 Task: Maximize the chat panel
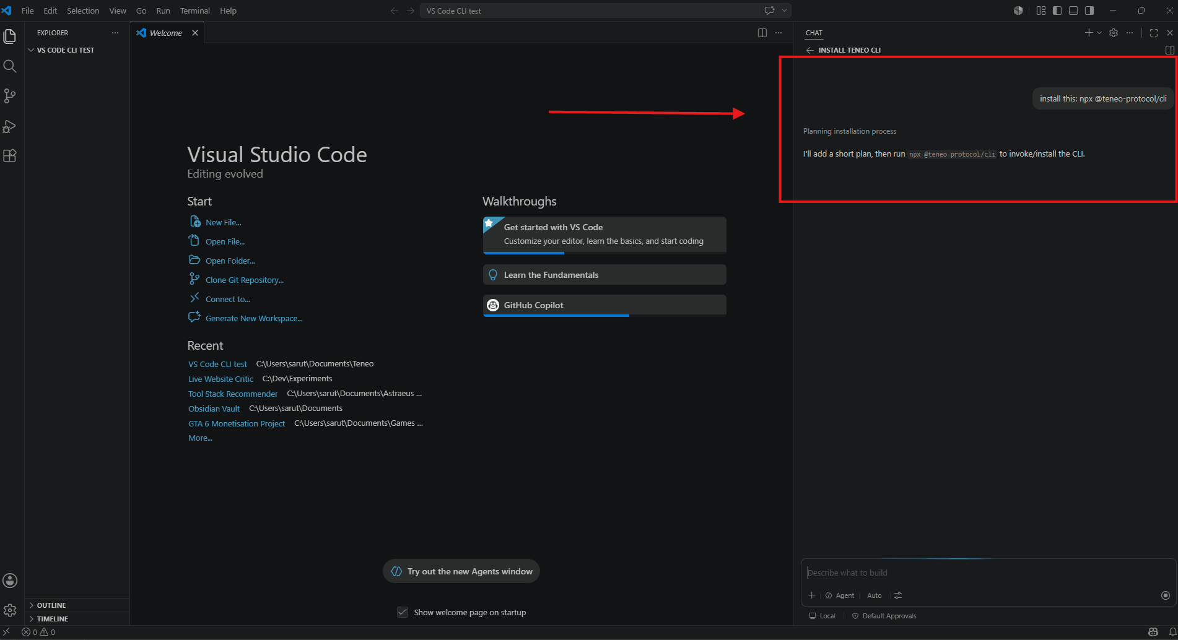[x=1154, y=33]
